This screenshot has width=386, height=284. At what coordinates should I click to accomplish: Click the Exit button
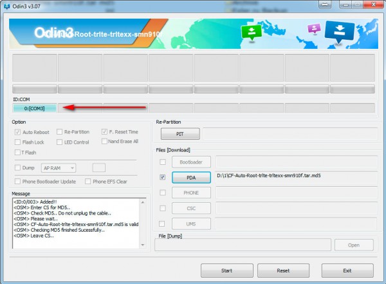coord(347,270)
